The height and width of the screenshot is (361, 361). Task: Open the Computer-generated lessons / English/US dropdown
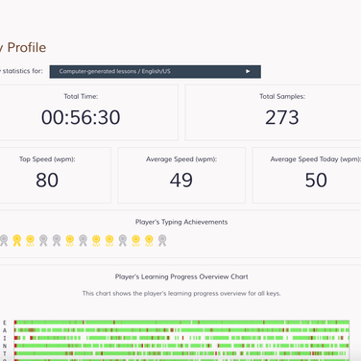pyautogui.click(x=156, y=71)
